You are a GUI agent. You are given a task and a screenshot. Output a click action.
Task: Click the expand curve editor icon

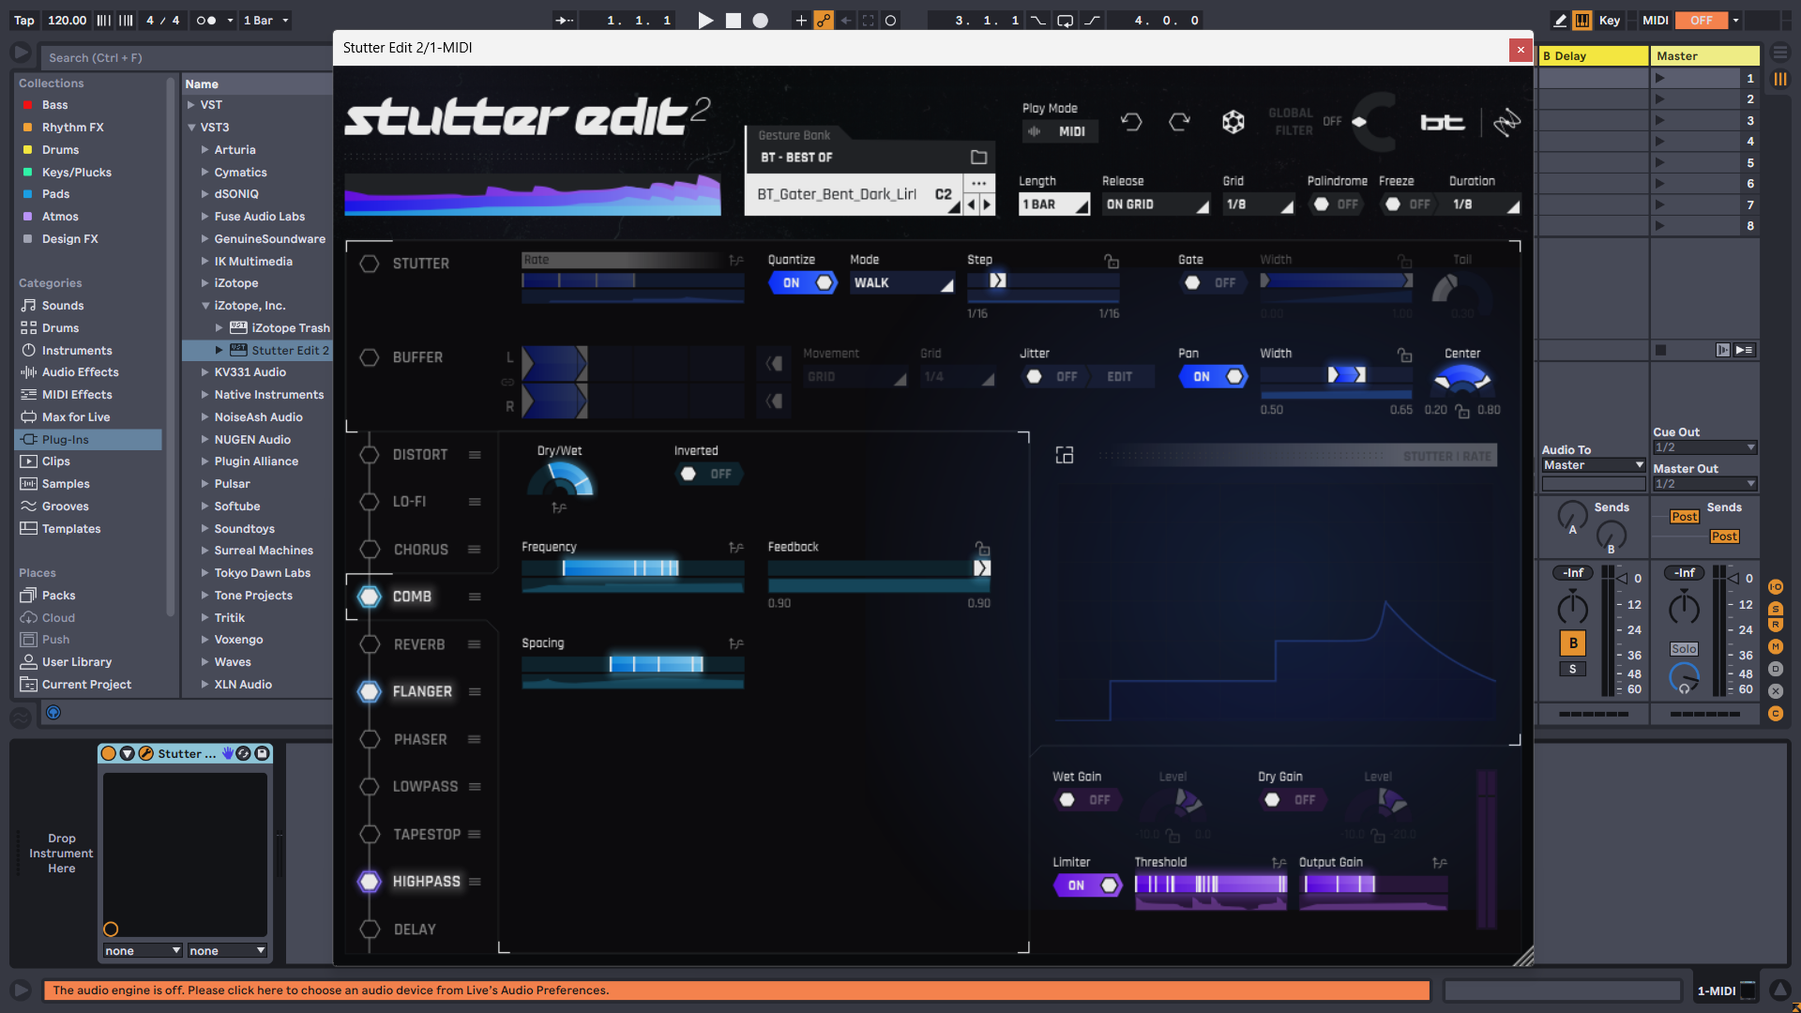click(x=1065, y=455)
